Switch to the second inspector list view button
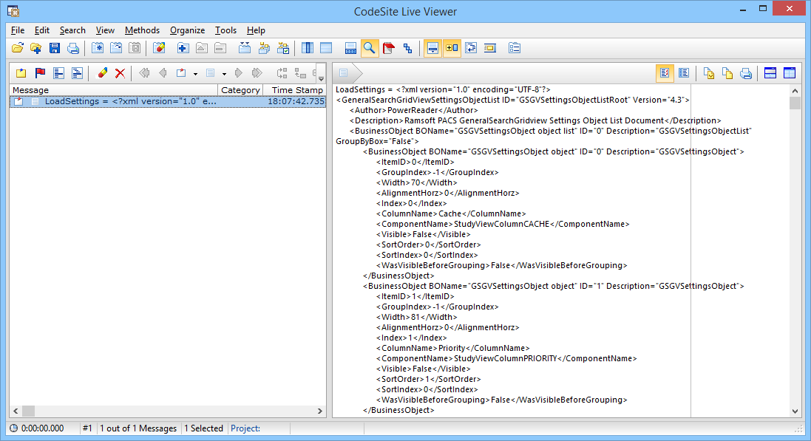The width and height of the screenshot is (811, 441). coord(683,73)
